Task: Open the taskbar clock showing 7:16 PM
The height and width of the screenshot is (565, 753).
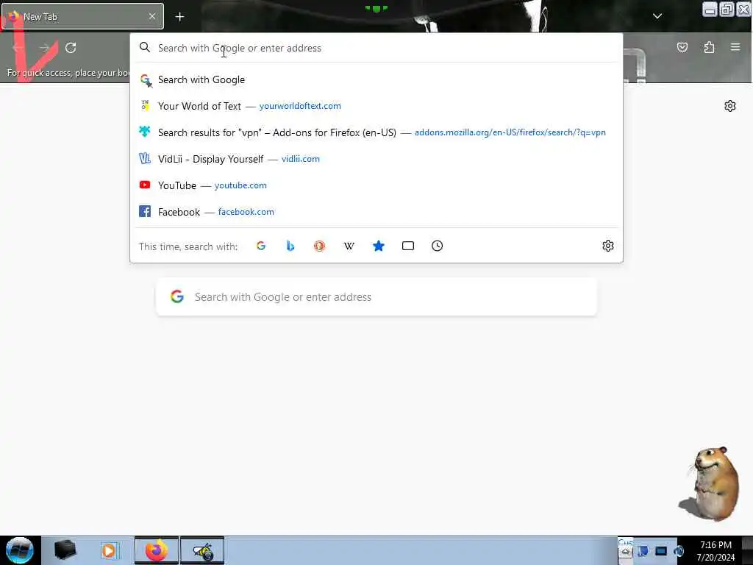Action: tap(715, 550)
